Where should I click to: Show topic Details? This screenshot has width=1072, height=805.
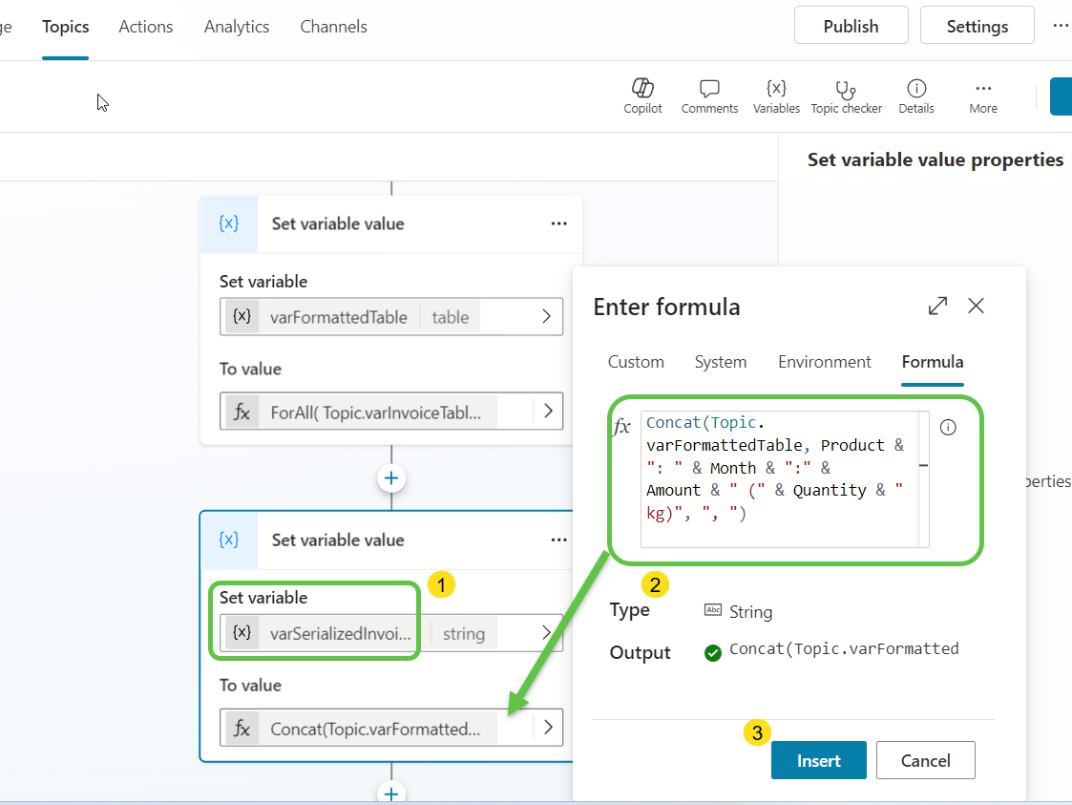click(x=915, y=95)
